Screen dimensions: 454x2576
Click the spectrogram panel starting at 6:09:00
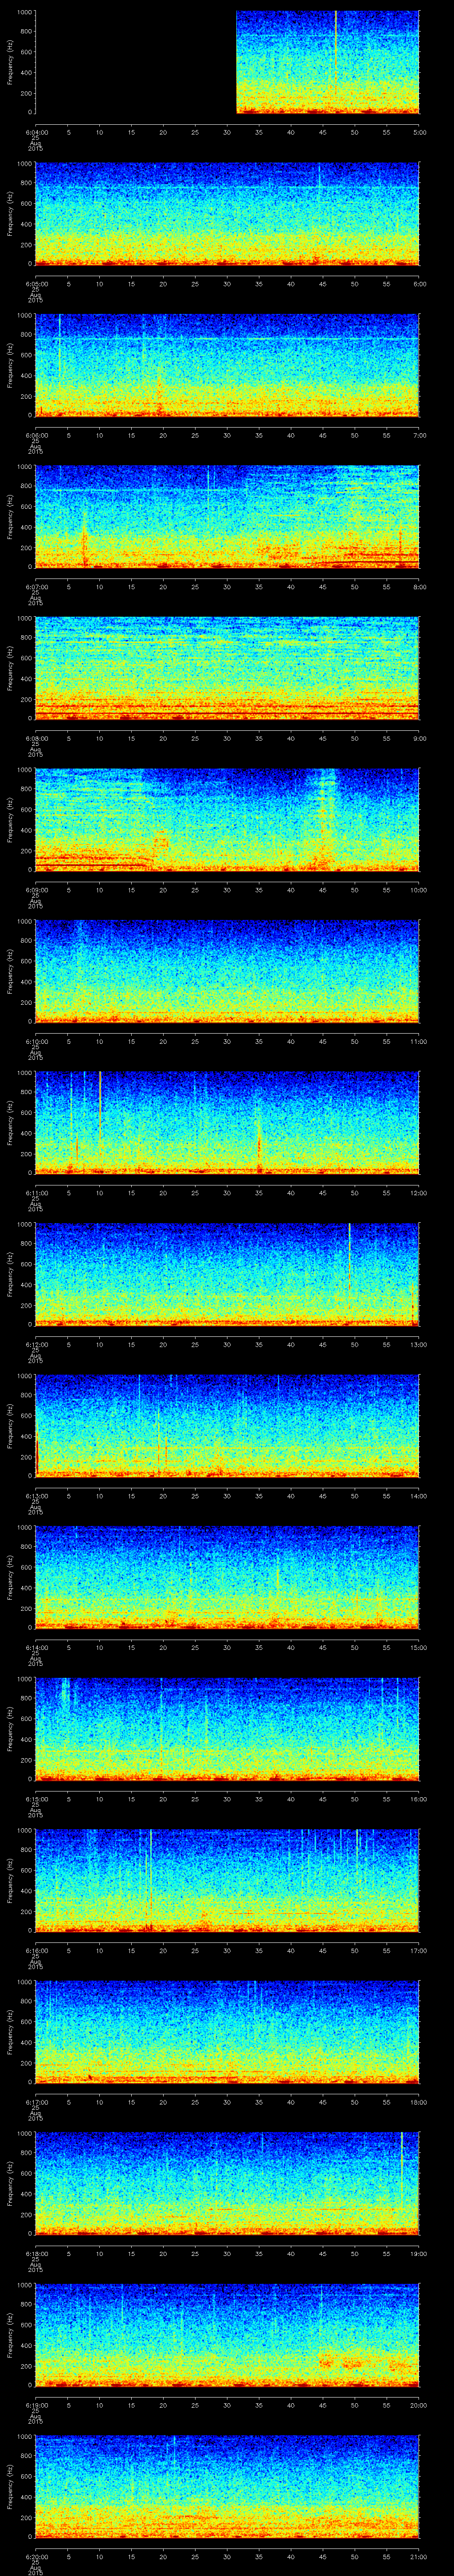tap(227, 820)
